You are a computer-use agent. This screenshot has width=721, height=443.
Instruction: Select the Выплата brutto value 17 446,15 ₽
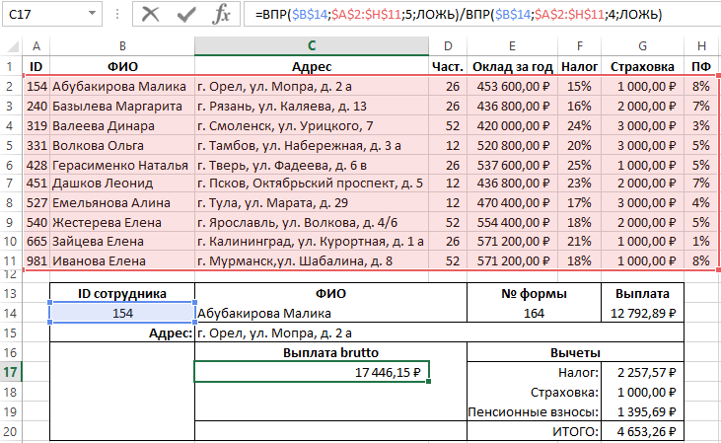(x=312, y=372)
